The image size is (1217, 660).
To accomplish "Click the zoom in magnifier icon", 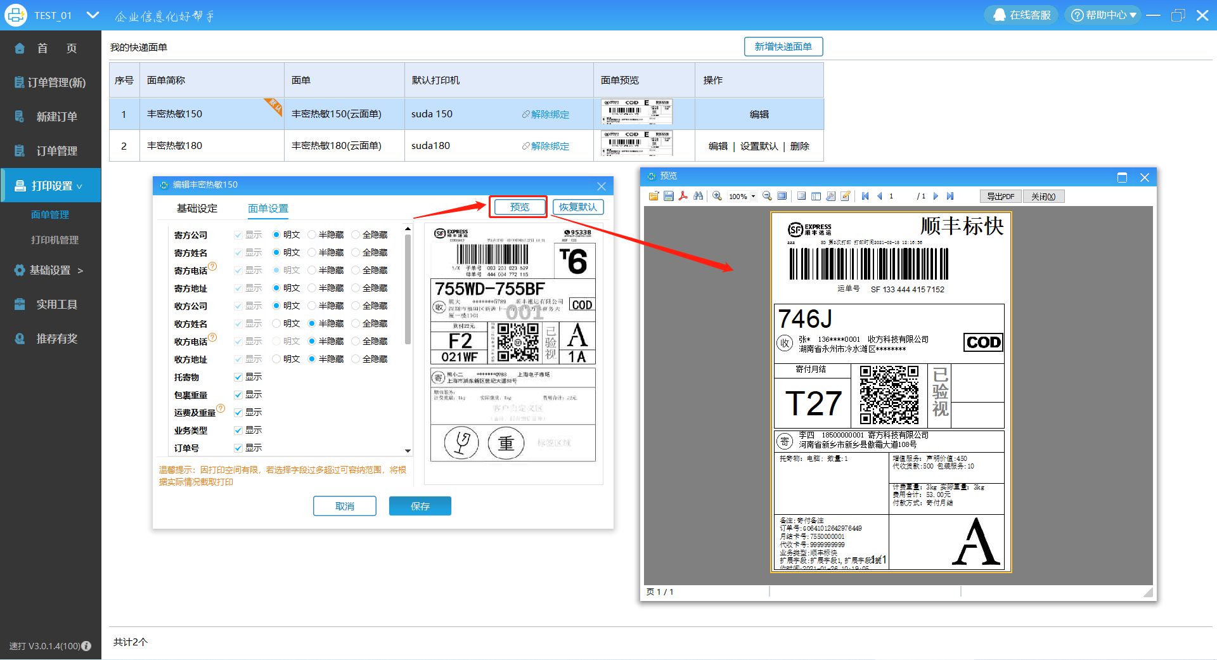I will click(x=717, y=196).
